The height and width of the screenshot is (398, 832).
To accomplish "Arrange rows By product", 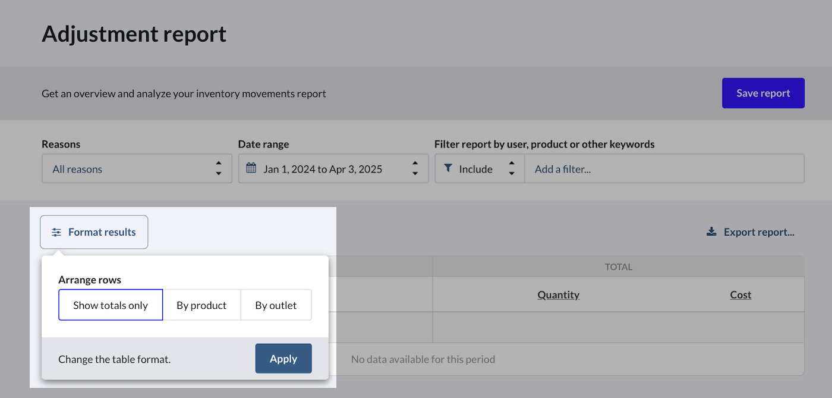I will tap(201, 305).
